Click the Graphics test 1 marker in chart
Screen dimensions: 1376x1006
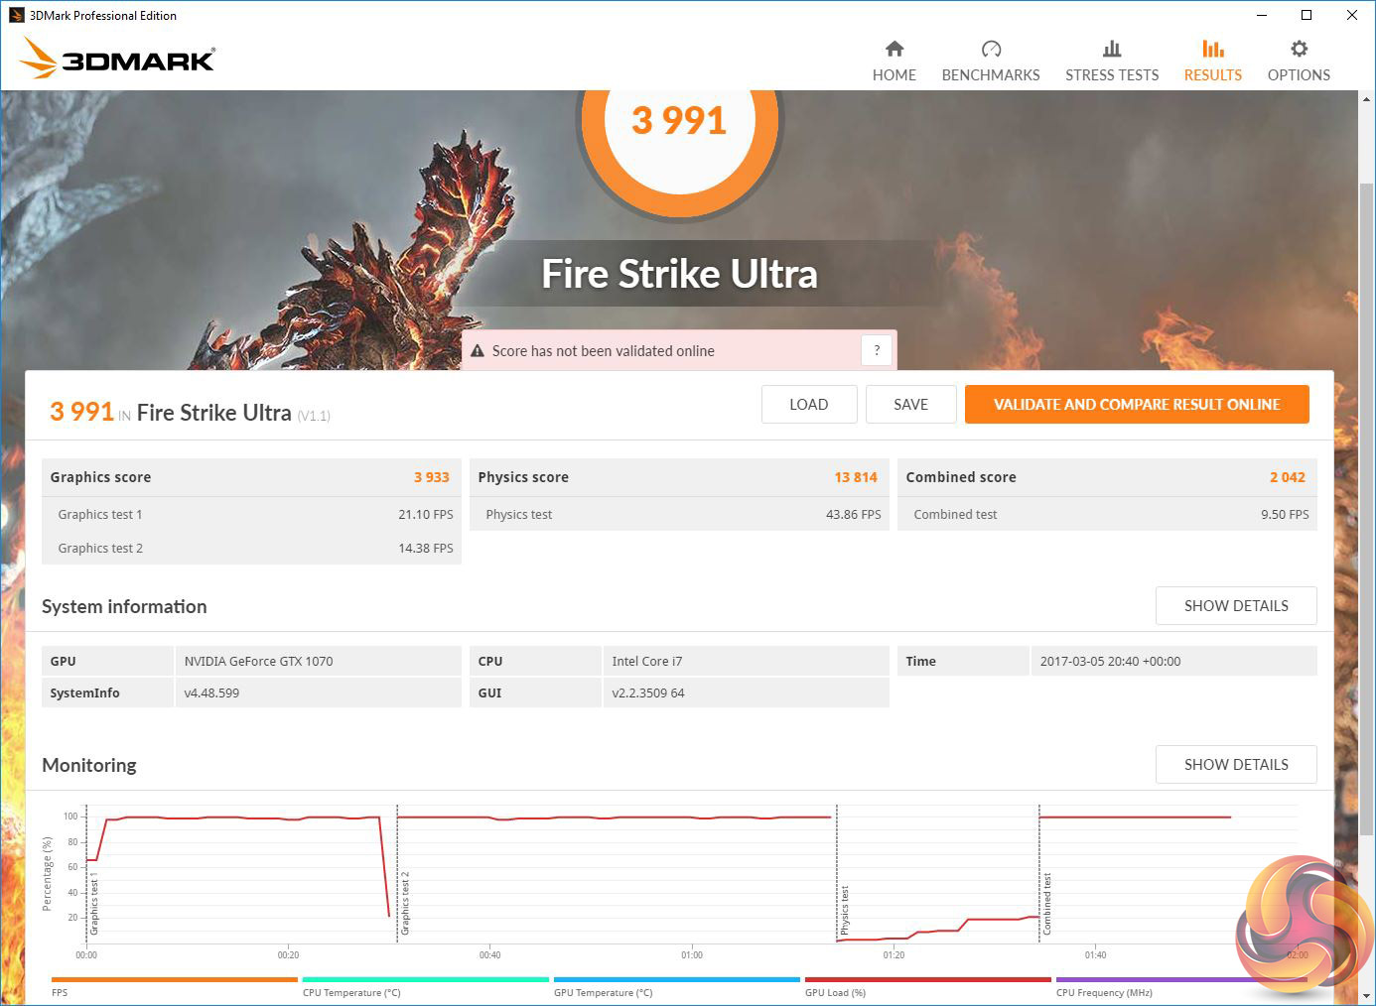tap(94, 904)
